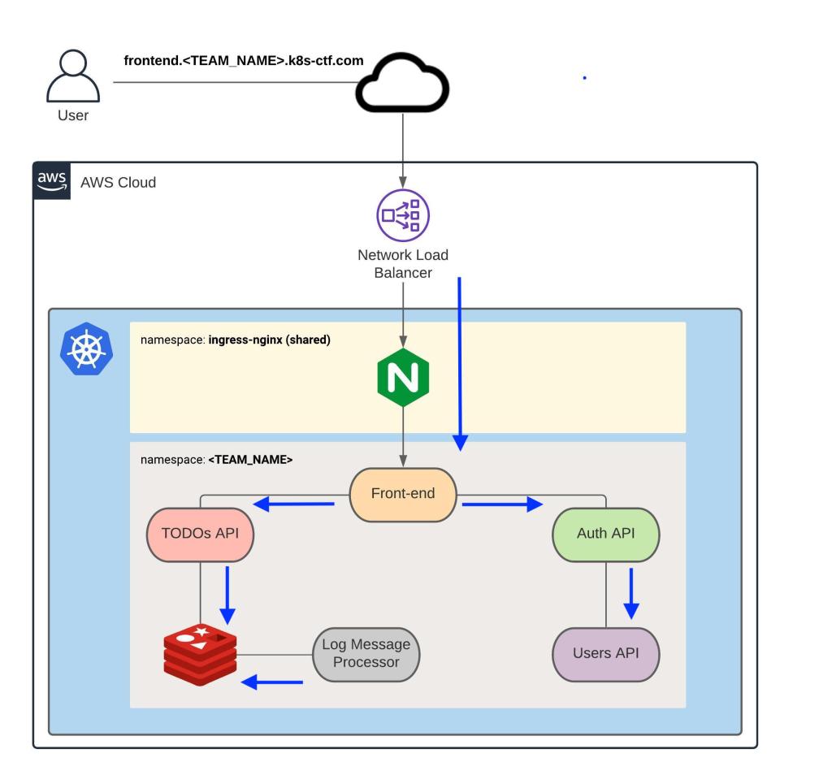Image resolution: width=832 pixels, height=775 pixels.
Task: Click blue arrow from Log Processor to Redis
Action: 273,682
